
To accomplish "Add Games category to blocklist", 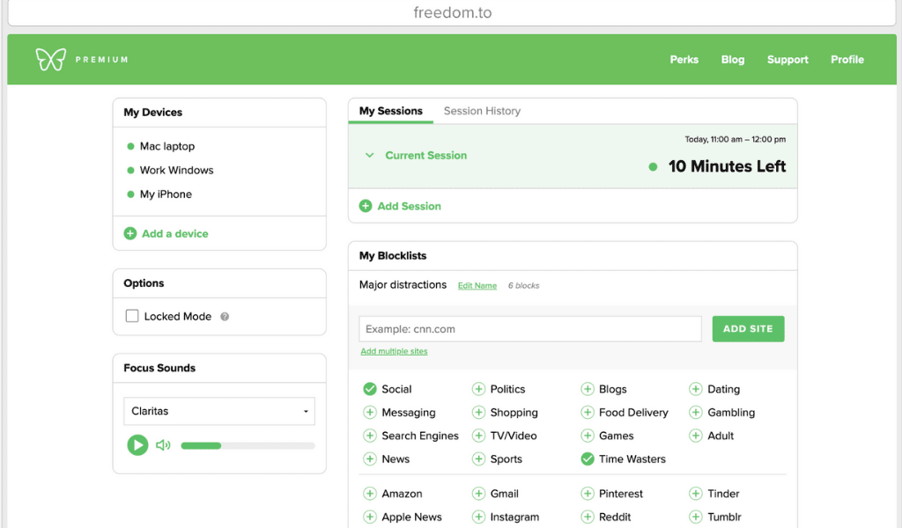I will click(x=588, y=436).
